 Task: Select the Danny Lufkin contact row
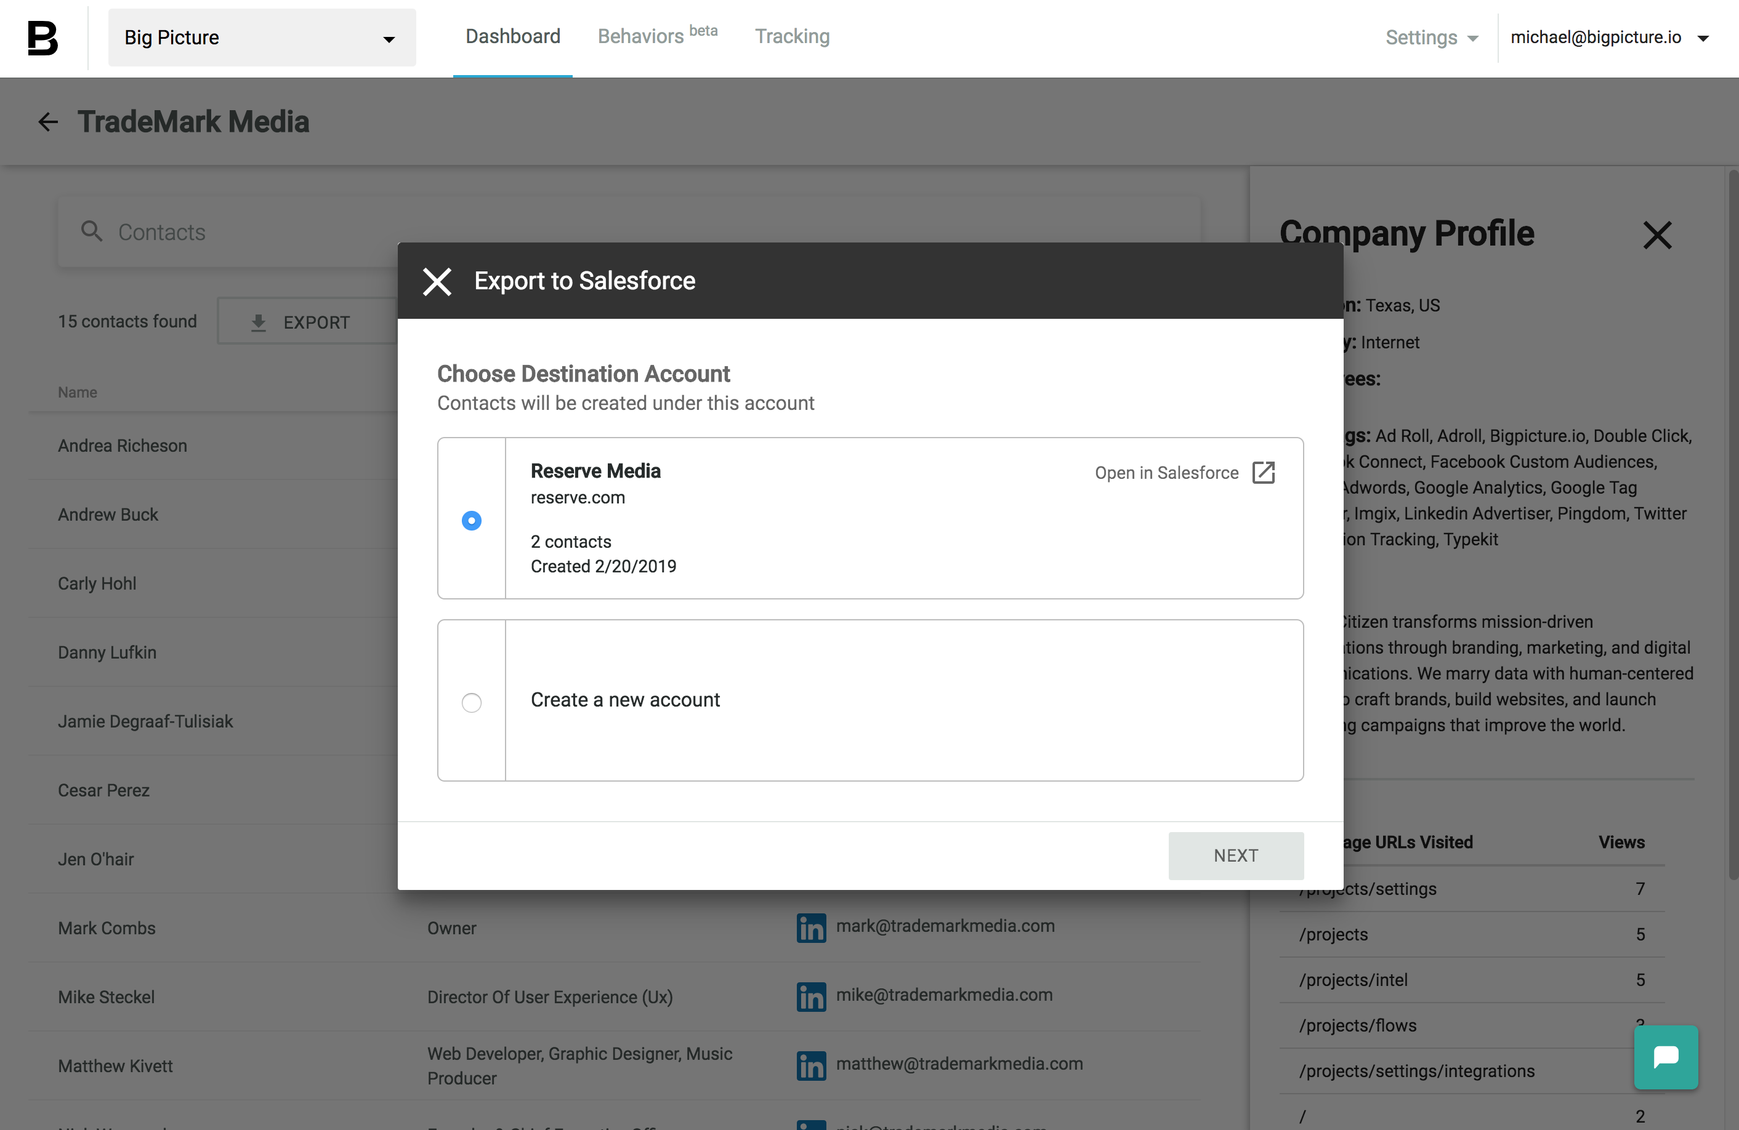click(212, 652)
